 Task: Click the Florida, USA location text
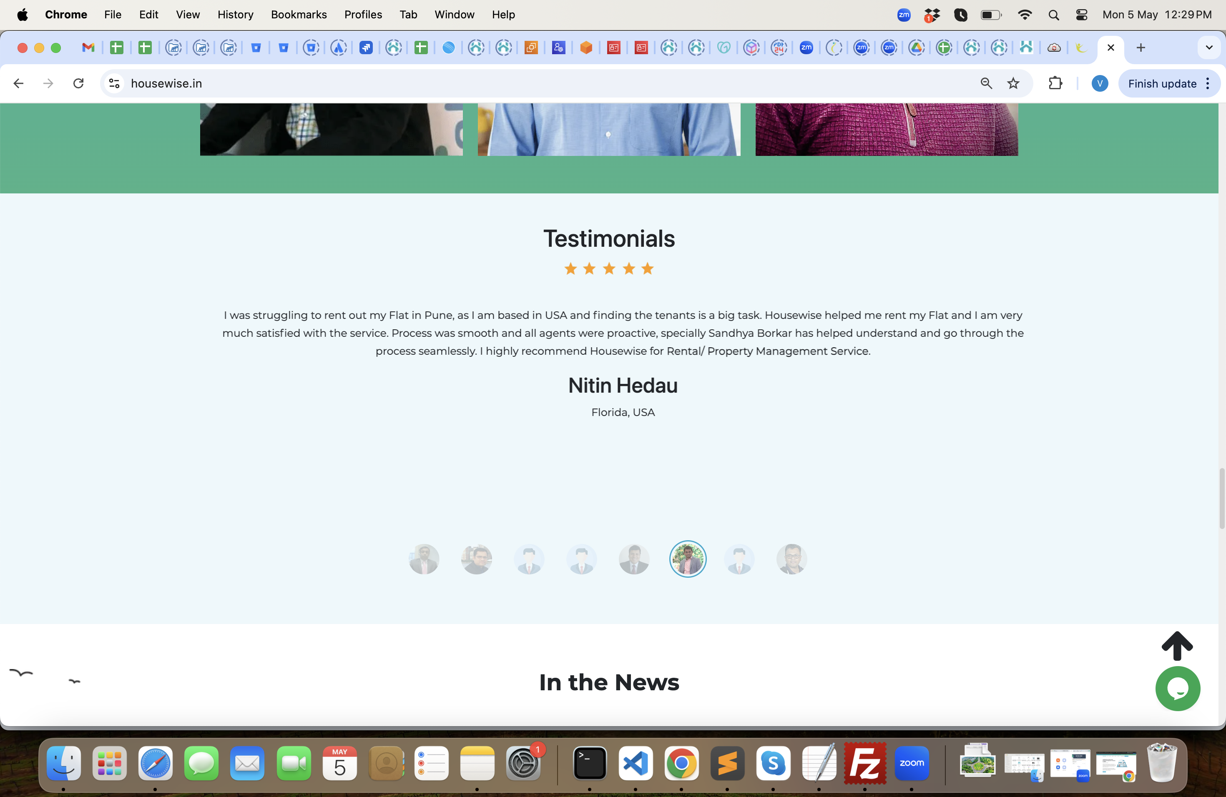[x=623, y=412]
